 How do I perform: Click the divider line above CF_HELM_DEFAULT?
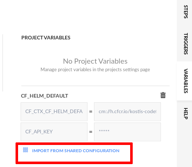95,86
